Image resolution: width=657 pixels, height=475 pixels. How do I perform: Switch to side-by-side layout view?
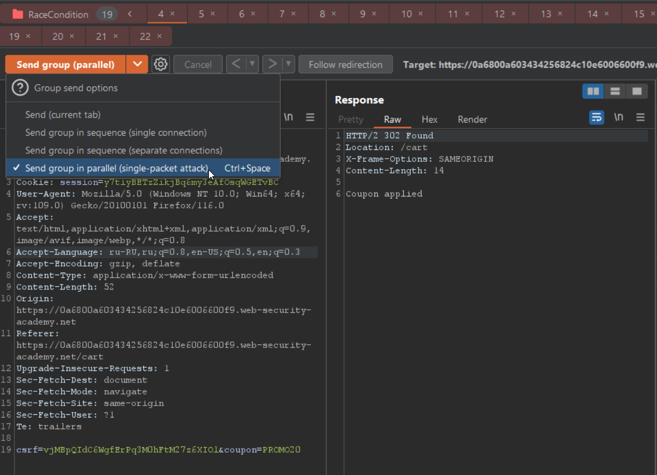pyautogui.click(x=593, y=91)
